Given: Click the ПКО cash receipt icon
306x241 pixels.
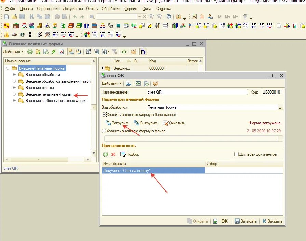Looking at the screenshot, I should (198, 26).
